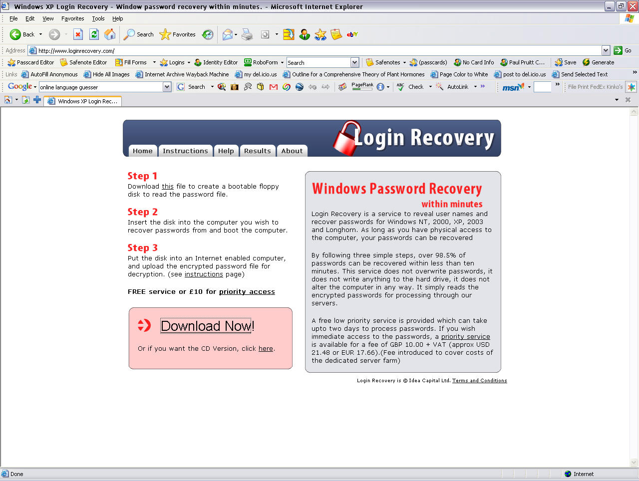The image size is (639, 481).
Task: Click the priority access link
Action: [x=247, y=292]
